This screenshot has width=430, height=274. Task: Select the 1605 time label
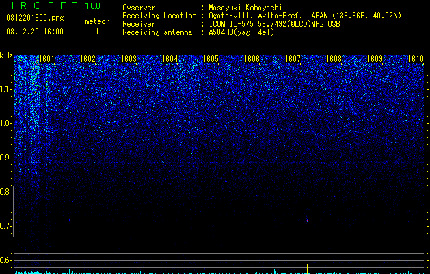(x=211, y=59)
